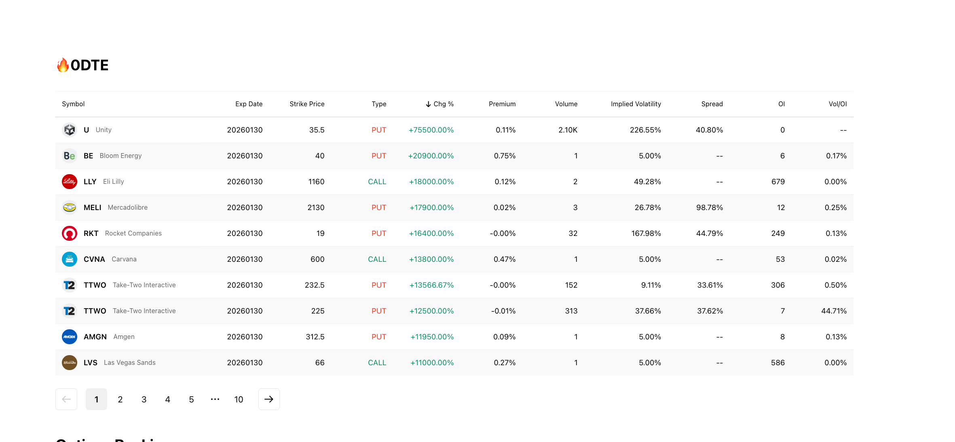
Task: Sort by Volume column header
Action: (566, 104)
